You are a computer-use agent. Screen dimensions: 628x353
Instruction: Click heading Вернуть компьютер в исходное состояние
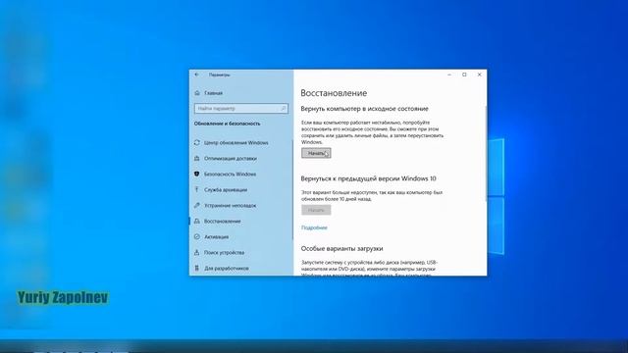point(364,109)
